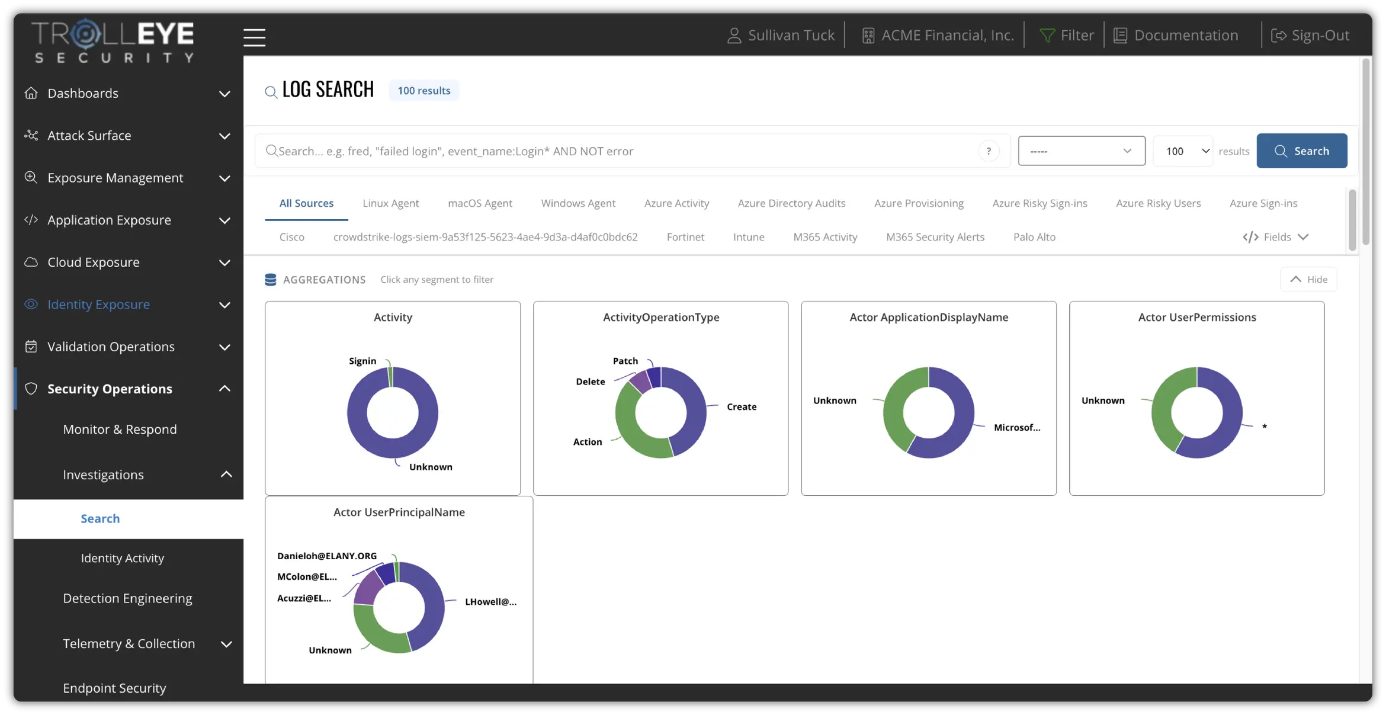Open Identity Activity in sidebar
Screen dimensions: 1386x715
pos(122,558)
